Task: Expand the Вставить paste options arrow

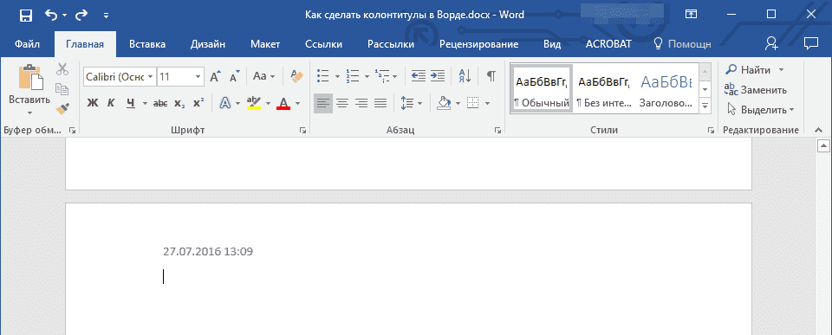Action: click(29, 113)
